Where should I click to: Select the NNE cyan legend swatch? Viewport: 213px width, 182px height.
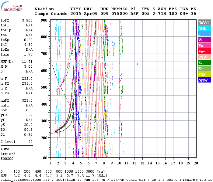(x=204, y=28)
